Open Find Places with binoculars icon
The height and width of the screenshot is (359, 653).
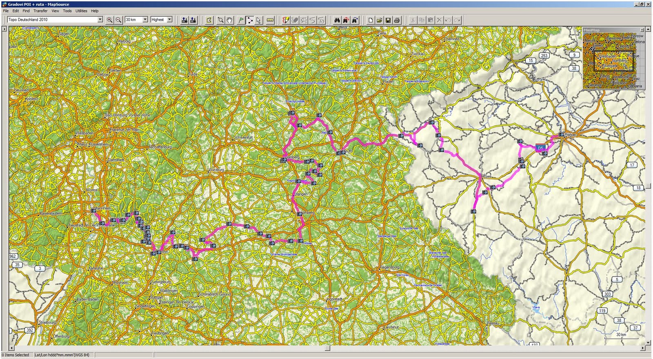337,20
